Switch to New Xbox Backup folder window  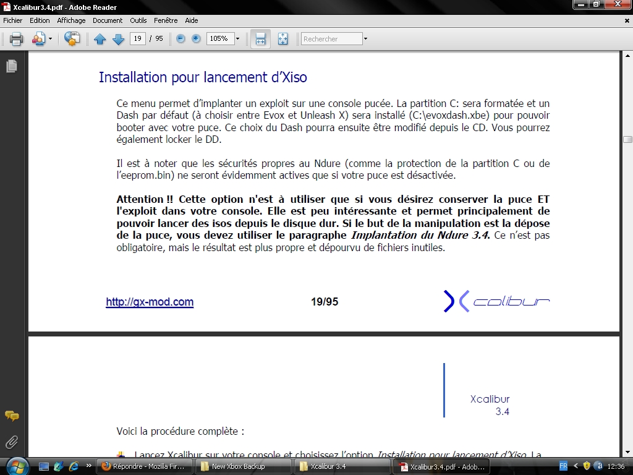243,466
